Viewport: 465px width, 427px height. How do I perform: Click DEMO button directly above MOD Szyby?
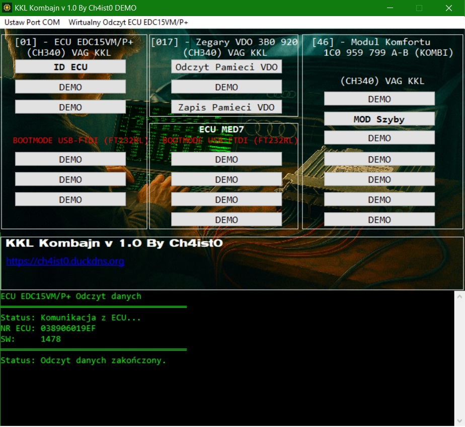click(379, 99)
